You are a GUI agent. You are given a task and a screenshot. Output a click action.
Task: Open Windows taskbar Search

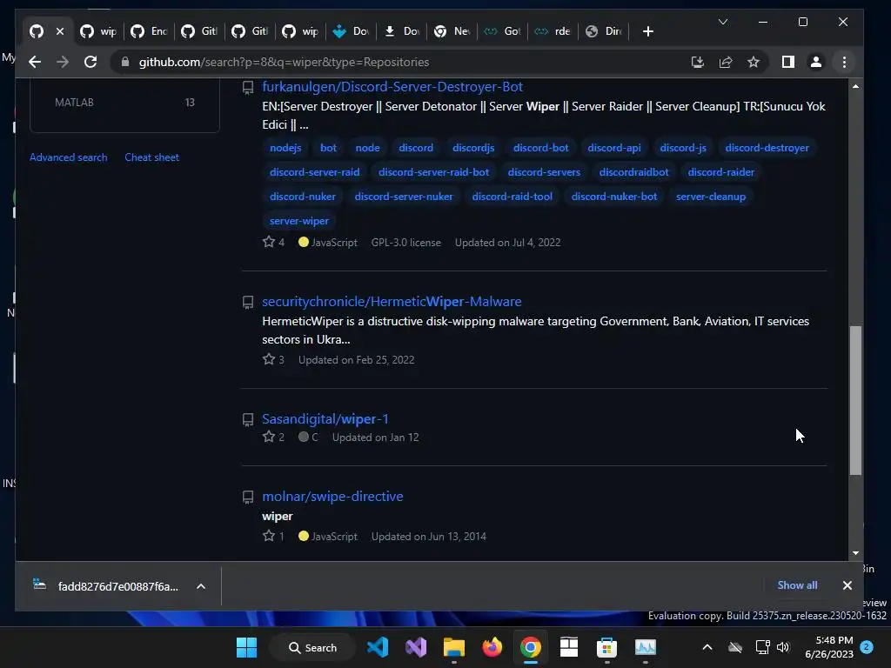point(313,647)
